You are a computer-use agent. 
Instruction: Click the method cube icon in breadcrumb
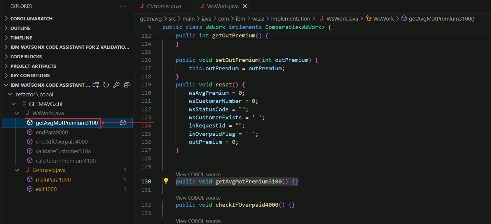(x=404, y=19)
